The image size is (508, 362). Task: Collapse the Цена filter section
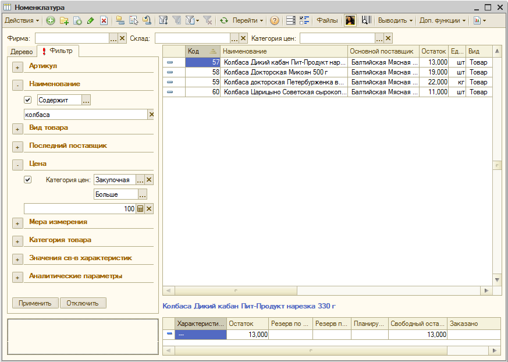coord(17,165)
